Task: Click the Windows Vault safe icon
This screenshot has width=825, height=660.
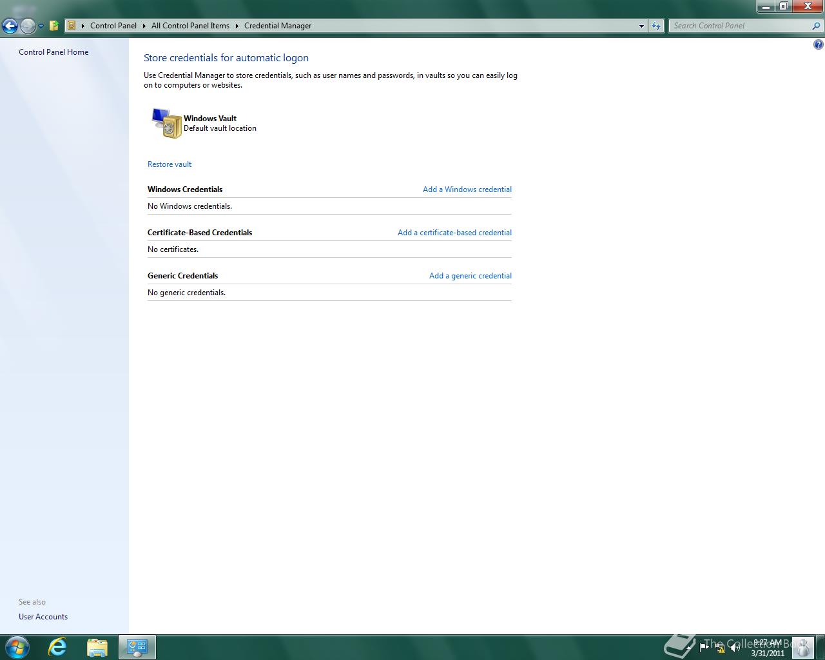Action: tap(166, 123)
